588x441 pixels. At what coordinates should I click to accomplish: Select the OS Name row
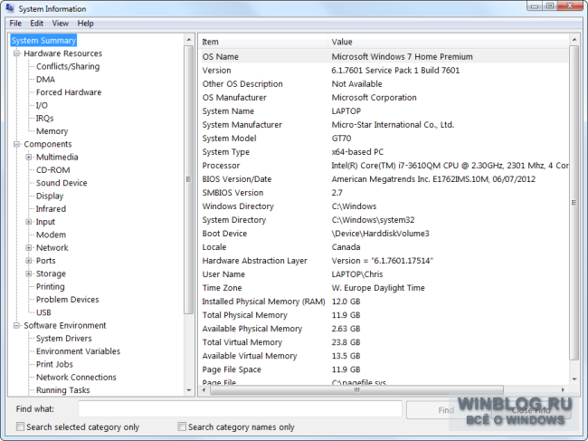click(x=384, y=57)
